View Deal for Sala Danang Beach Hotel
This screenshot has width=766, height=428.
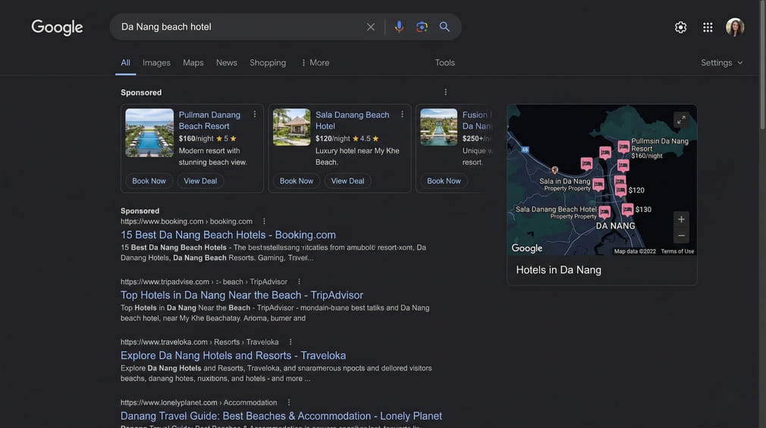348,181
